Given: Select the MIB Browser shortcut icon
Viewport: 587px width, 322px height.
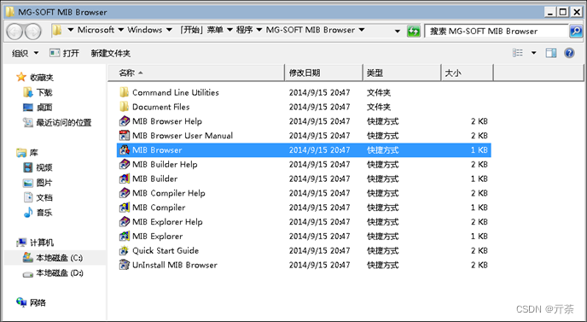Looking at the screenshot, I should click(124, 150).
